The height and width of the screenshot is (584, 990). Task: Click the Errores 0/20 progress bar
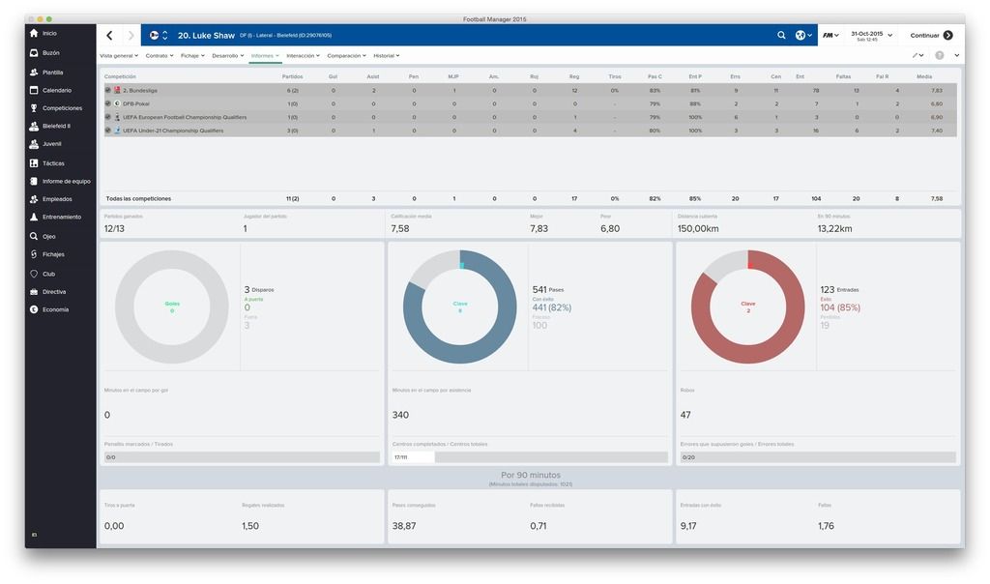(818, 457)
